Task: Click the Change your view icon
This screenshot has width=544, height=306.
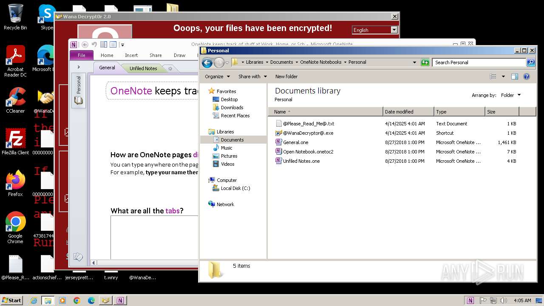Action: [493, 76]
